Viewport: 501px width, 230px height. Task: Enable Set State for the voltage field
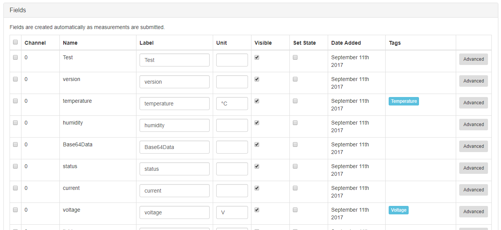(x=295, y=210)
